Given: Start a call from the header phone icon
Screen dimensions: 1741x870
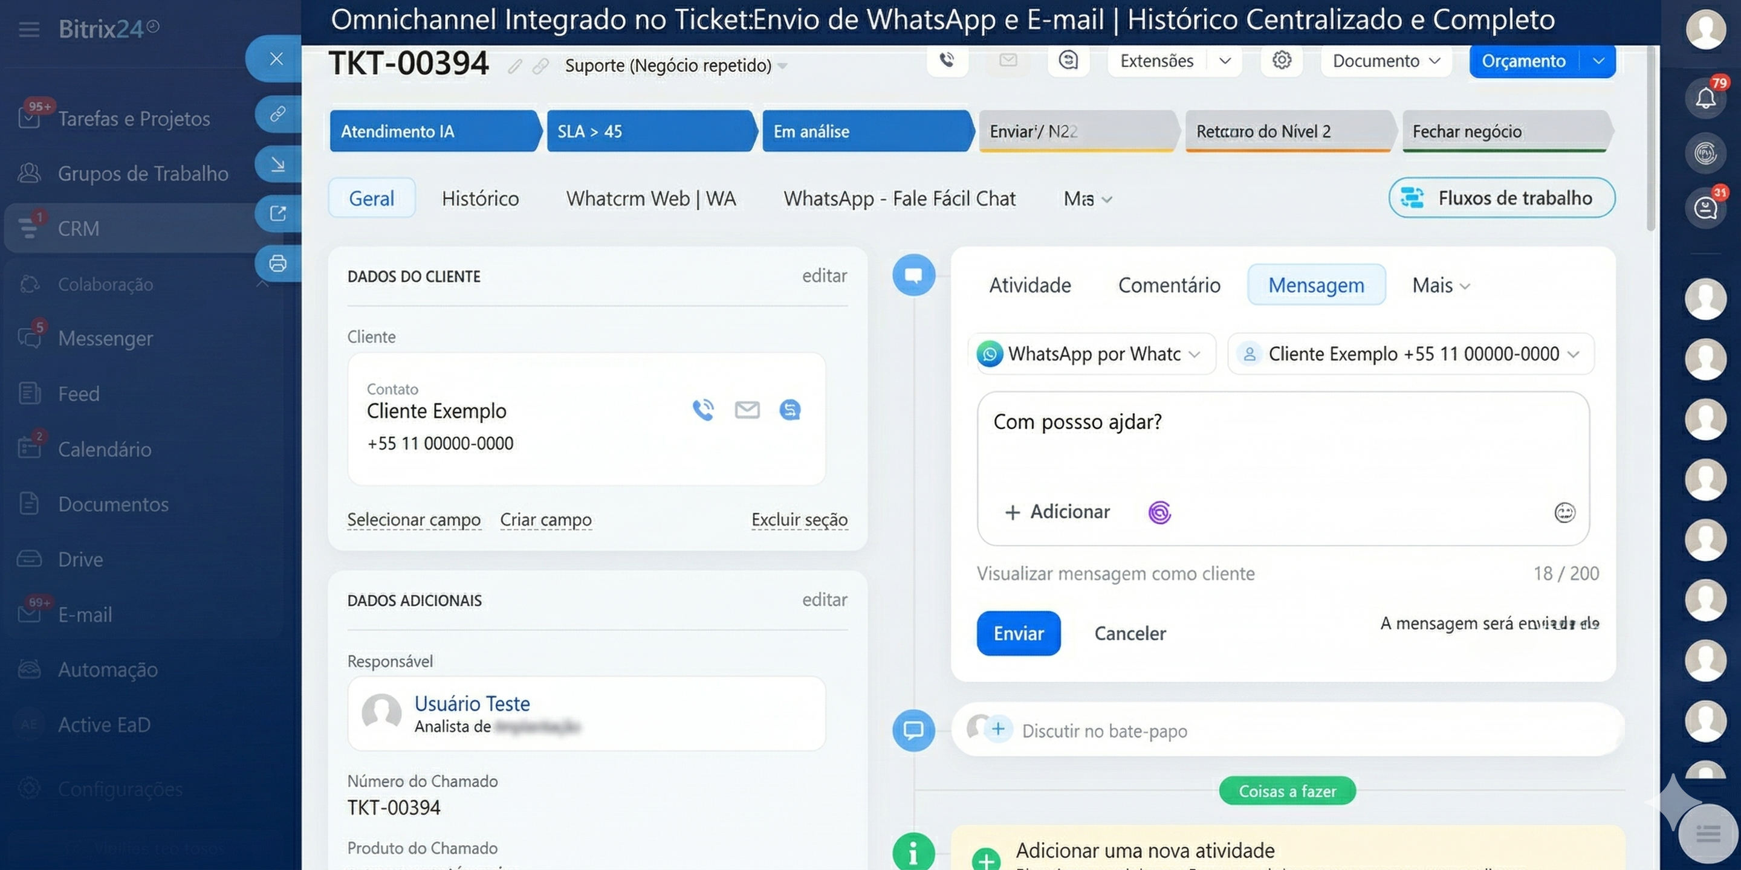Looking at the screenshot, I should pos(947,60).
